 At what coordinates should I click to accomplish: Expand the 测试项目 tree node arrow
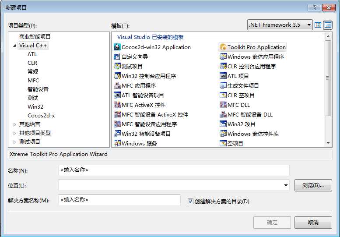coord(14,142)
